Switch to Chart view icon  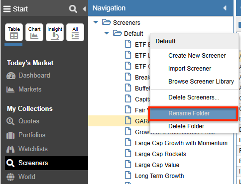[x=34, y=32]
